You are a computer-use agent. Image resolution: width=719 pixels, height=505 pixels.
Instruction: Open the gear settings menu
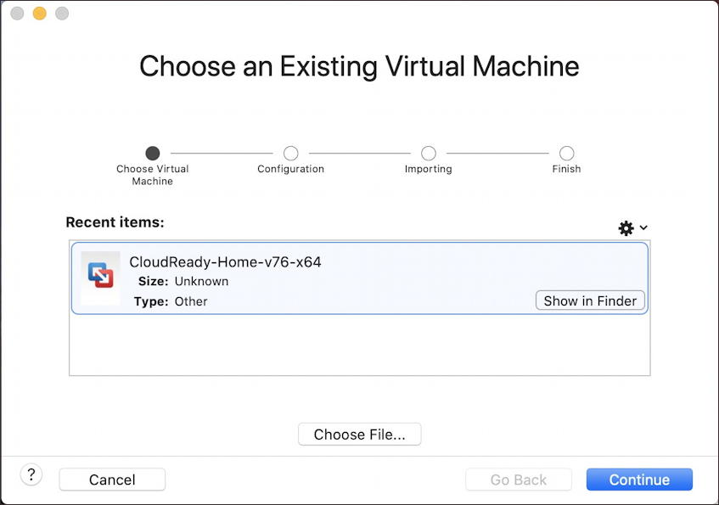click(626, 228)
